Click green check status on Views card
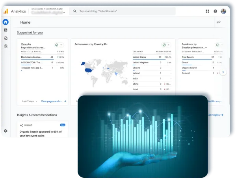The image size is (236, 179). click(x=57, y=45)
